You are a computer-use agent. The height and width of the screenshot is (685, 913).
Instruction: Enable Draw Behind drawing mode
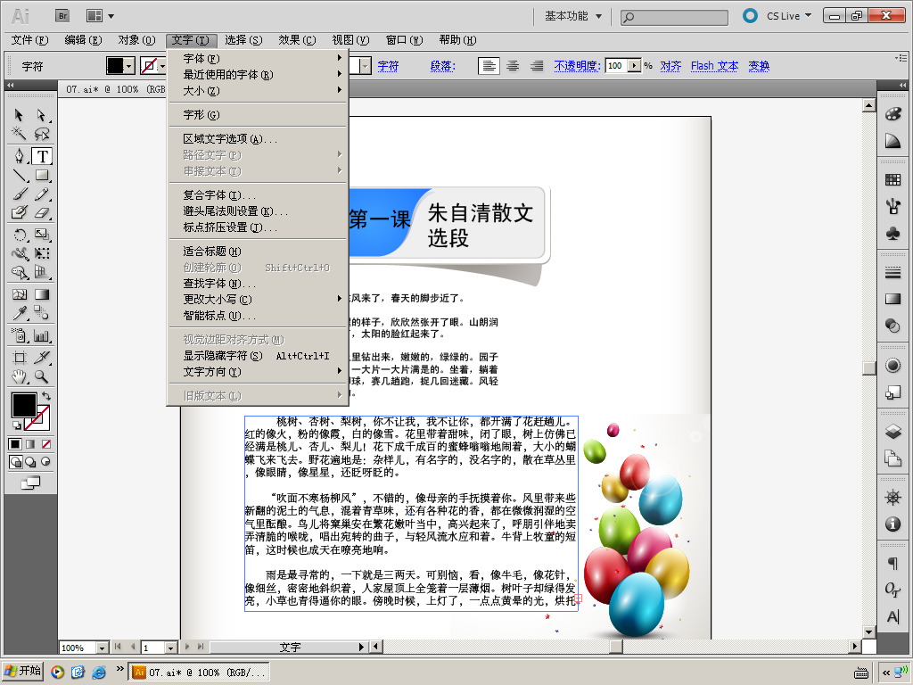point(30,462)
